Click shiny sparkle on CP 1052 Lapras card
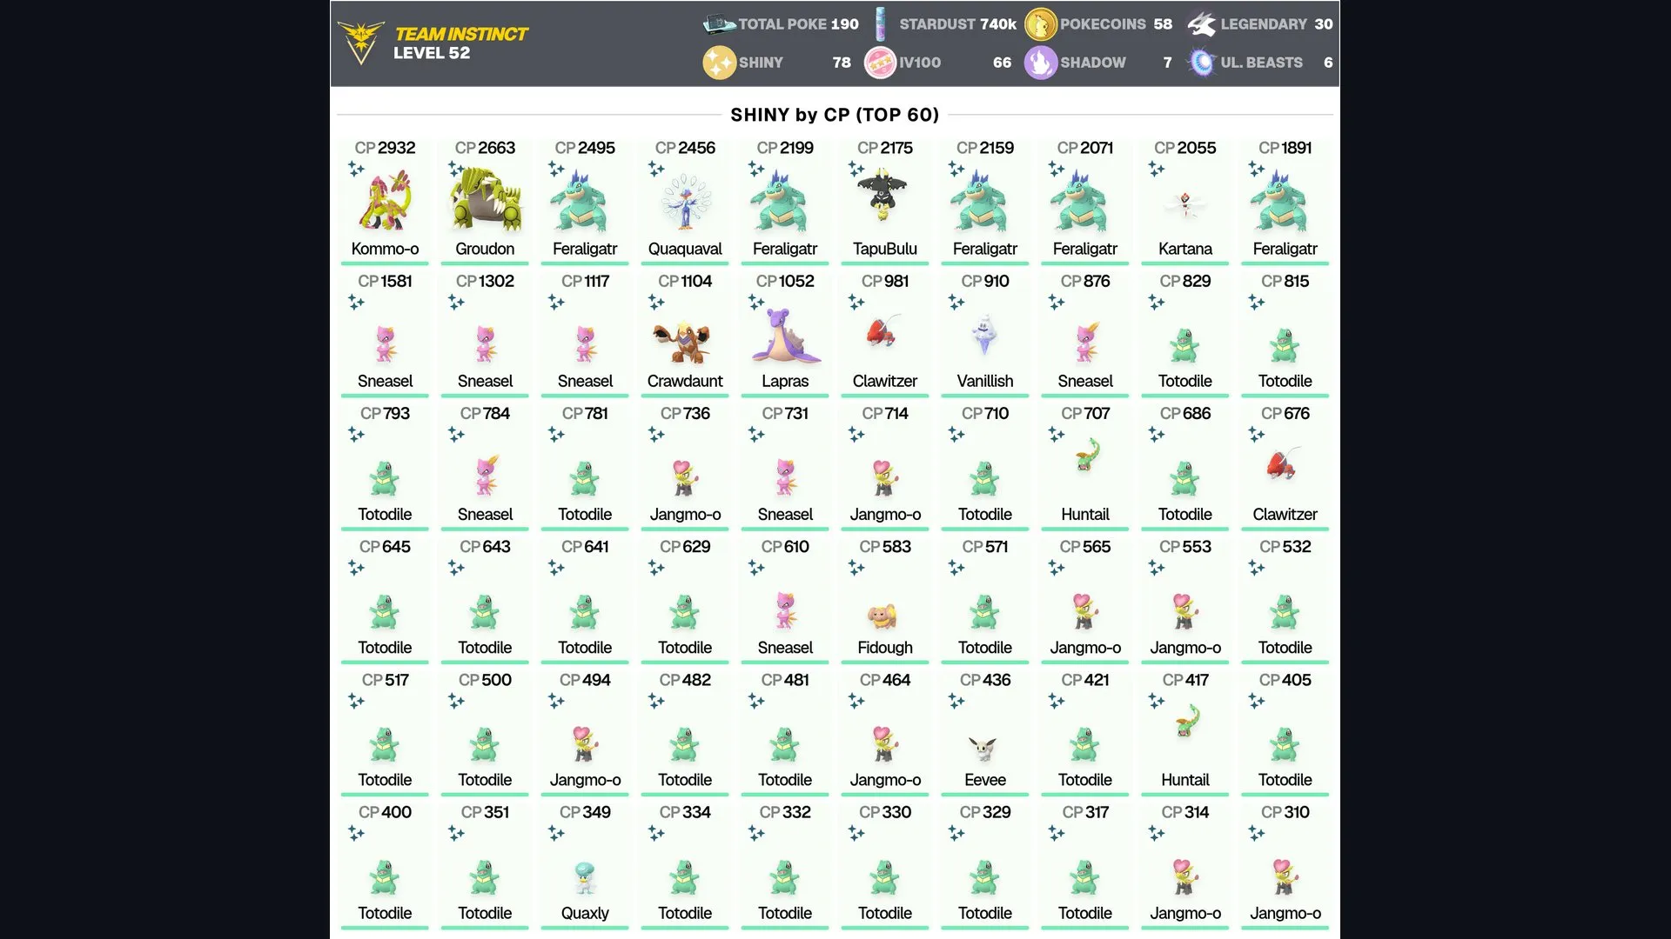 756,302
